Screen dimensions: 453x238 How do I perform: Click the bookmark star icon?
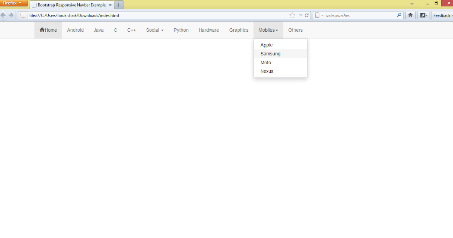pos(292,15)
